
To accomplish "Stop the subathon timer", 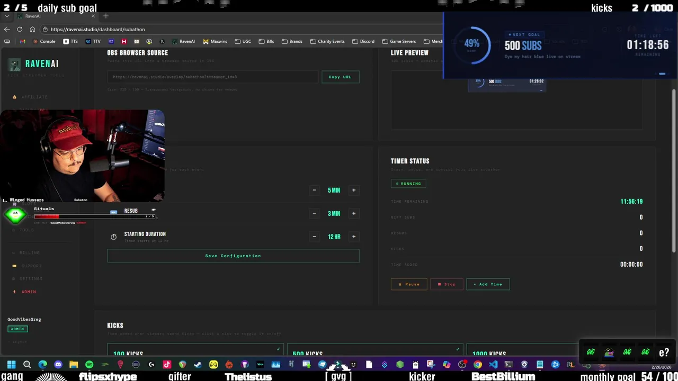I will [447, 284].
